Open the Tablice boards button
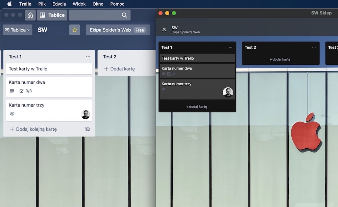 [52, 15]
